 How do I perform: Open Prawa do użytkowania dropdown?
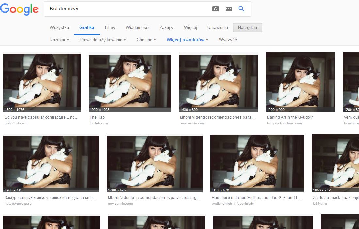tap(103, 40)
